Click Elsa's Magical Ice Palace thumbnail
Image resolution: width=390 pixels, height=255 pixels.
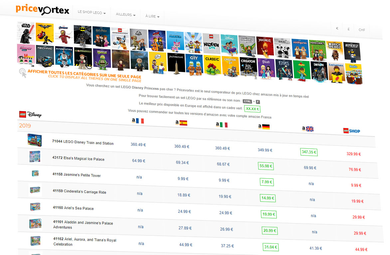[x=35, y=156]
